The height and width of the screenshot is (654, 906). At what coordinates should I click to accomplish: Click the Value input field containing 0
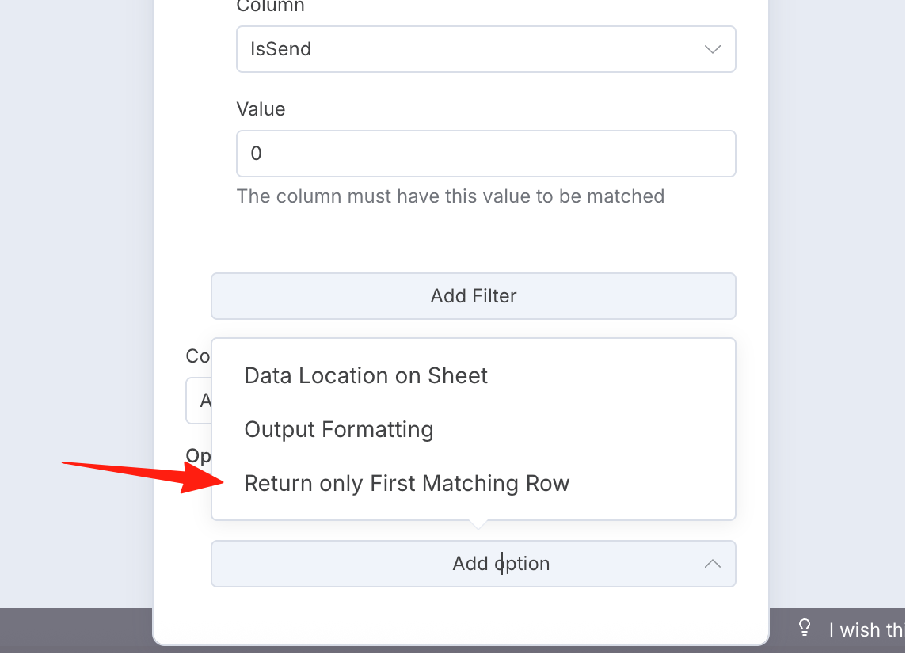click(486, 154)
